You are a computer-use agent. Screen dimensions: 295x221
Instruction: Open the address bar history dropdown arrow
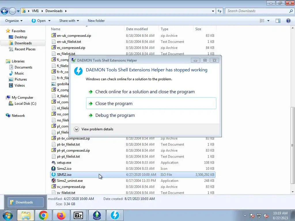click(213, 11)
